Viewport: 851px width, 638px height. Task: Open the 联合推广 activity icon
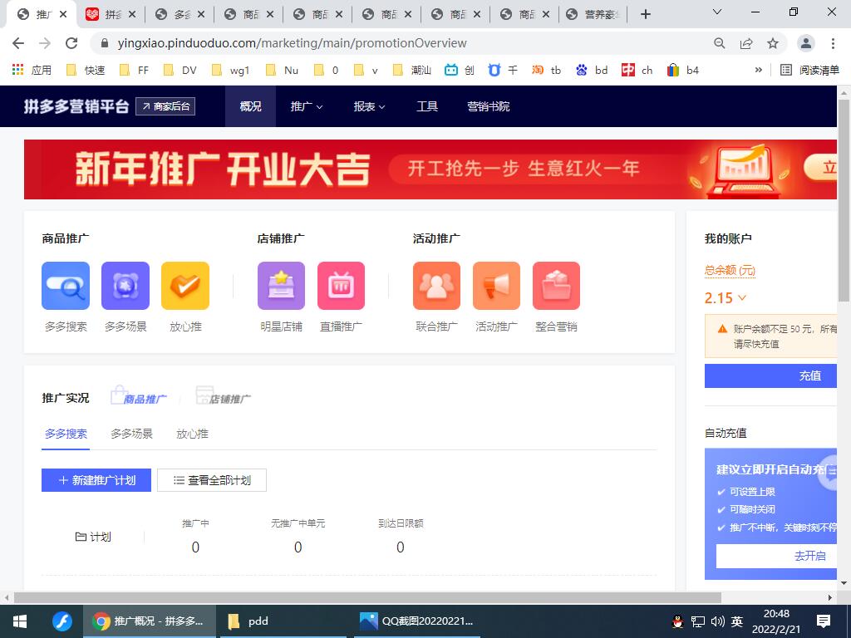437,286
